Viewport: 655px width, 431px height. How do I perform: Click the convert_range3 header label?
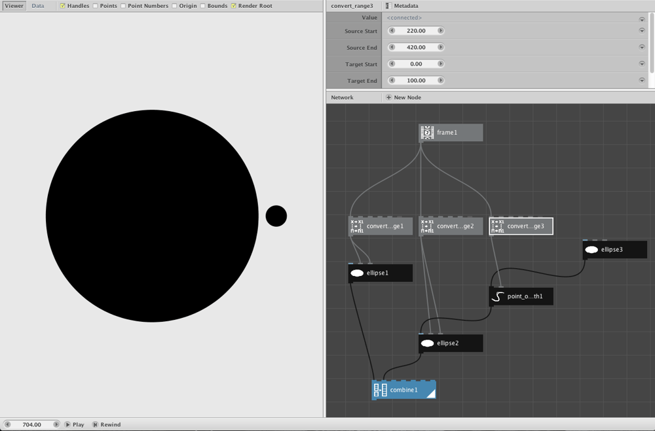pyautogui.click(x=352, y=6)
